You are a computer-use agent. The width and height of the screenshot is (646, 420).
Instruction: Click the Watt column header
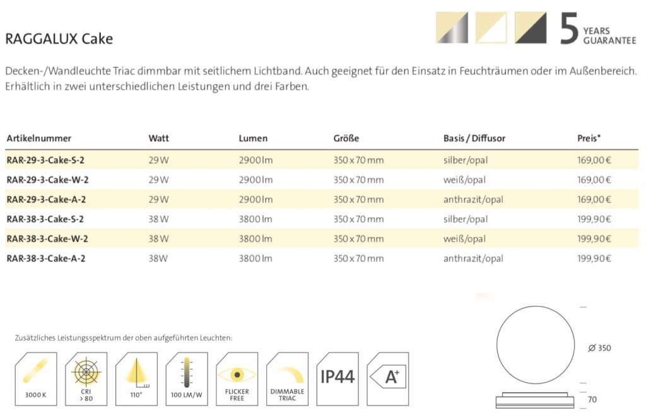click(158, 138)
